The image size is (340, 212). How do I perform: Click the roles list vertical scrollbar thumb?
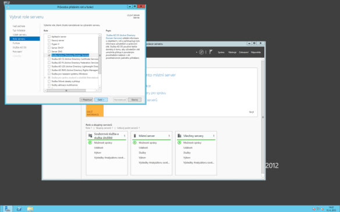pos(100,55)
